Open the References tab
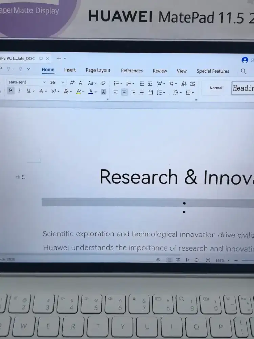254x339 pixels. [132, 71]
